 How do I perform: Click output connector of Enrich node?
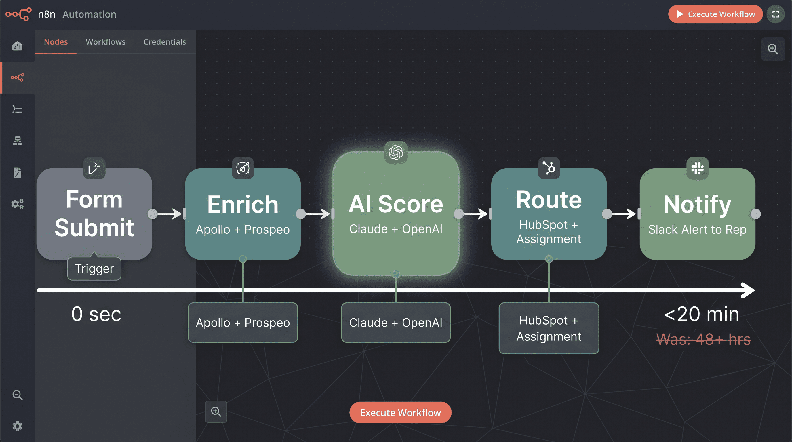tap(301, 214)
